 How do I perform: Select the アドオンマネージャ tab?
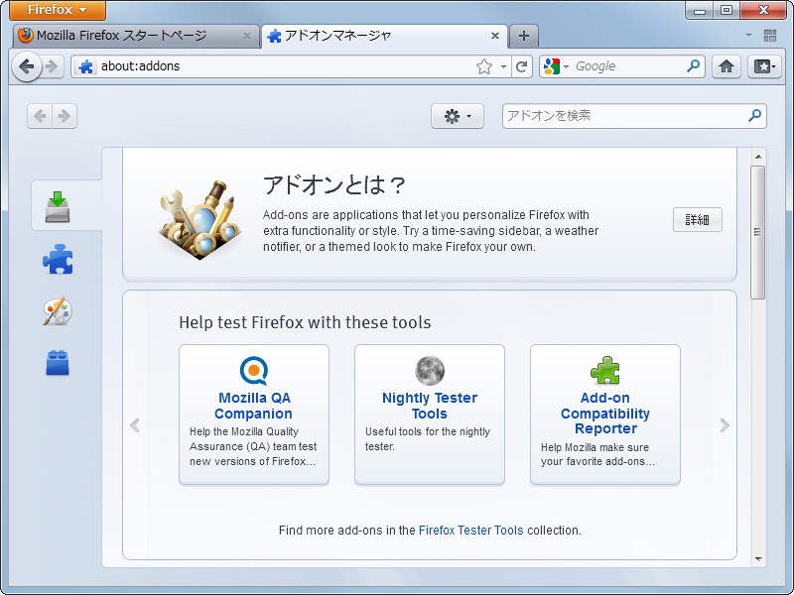tap(384, 36)
